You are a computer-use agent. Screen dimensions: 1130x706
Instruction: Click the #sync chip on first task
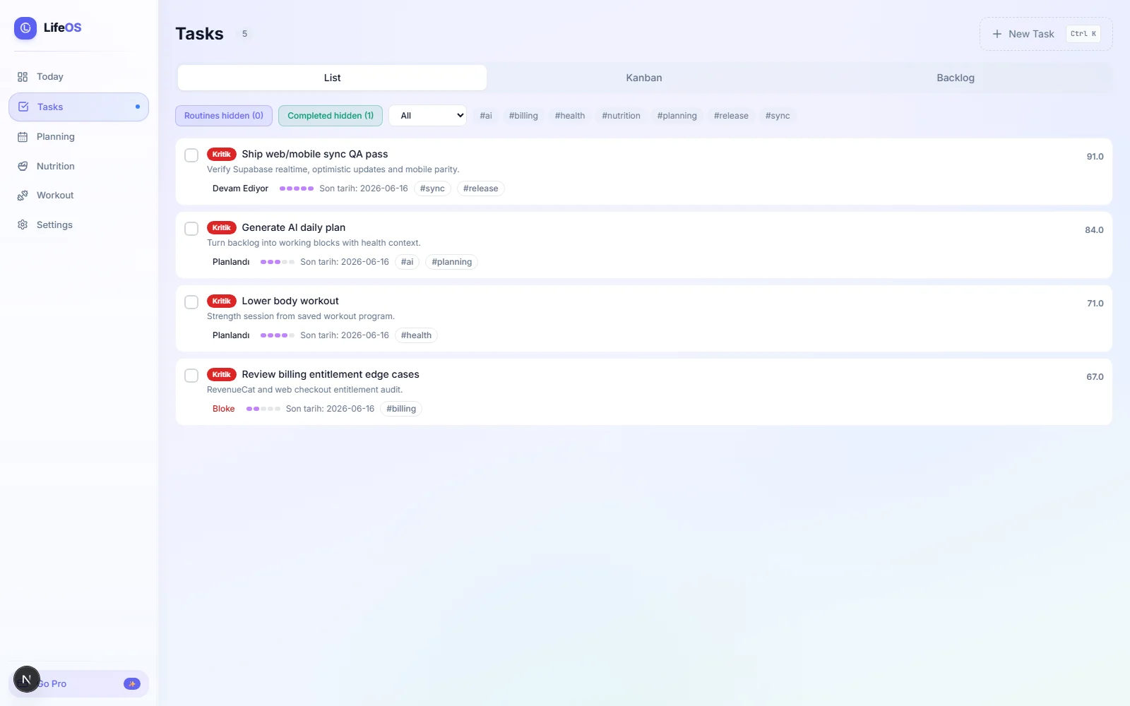(x=432, y=189)
